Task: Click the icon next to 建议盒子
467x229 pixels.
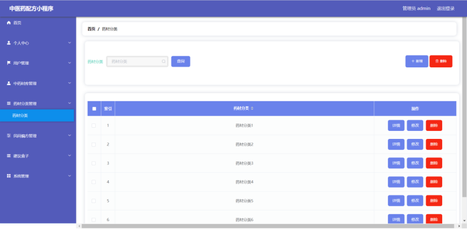Action: 9,156
